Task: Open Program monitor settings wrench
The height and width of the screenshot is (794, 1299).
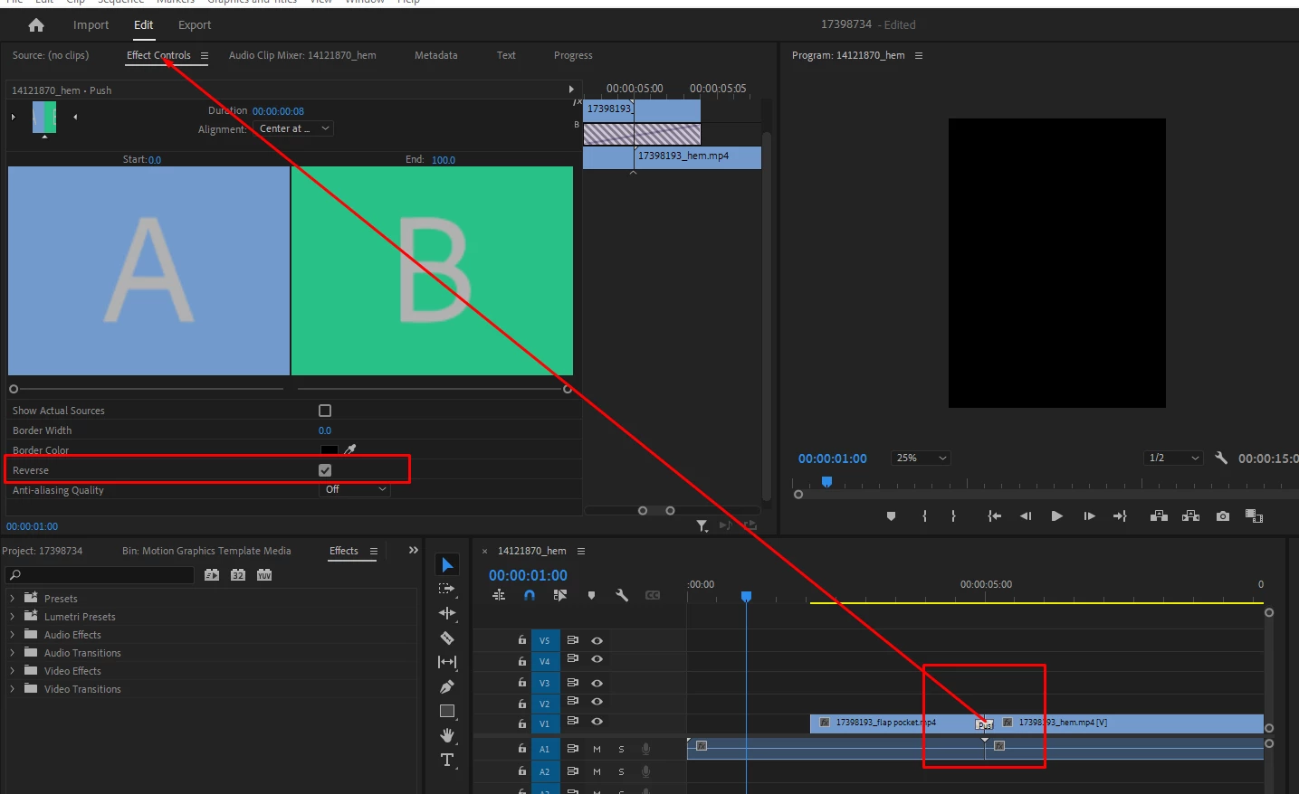Action: tap(1221, 458)
